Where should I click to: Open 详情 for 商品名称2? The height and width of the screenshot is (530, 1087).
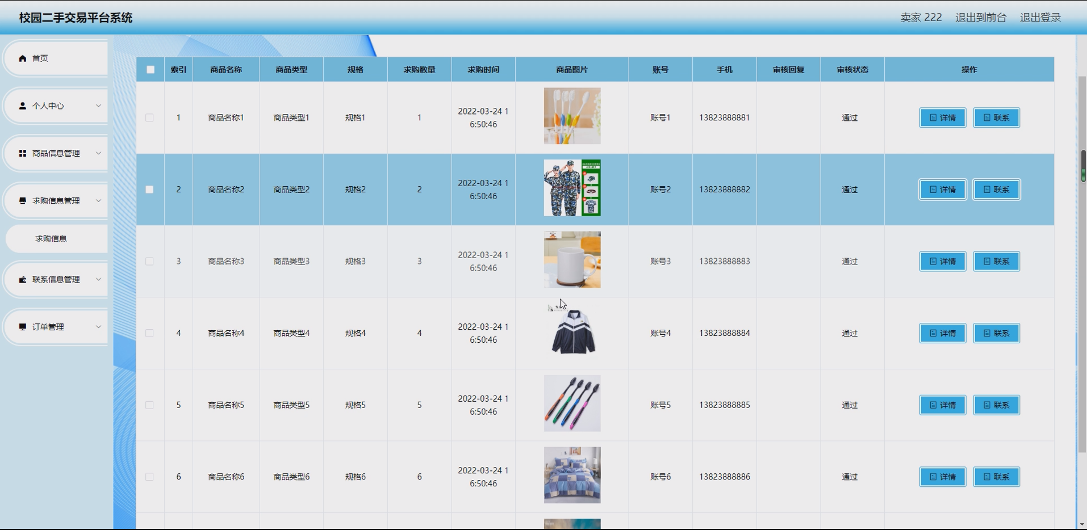tap(943, 190)
